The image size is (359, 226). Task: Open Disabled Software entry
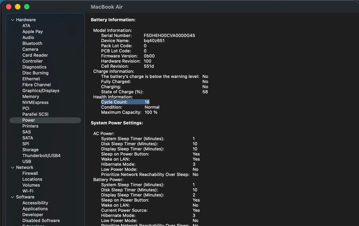coord(41,221)
